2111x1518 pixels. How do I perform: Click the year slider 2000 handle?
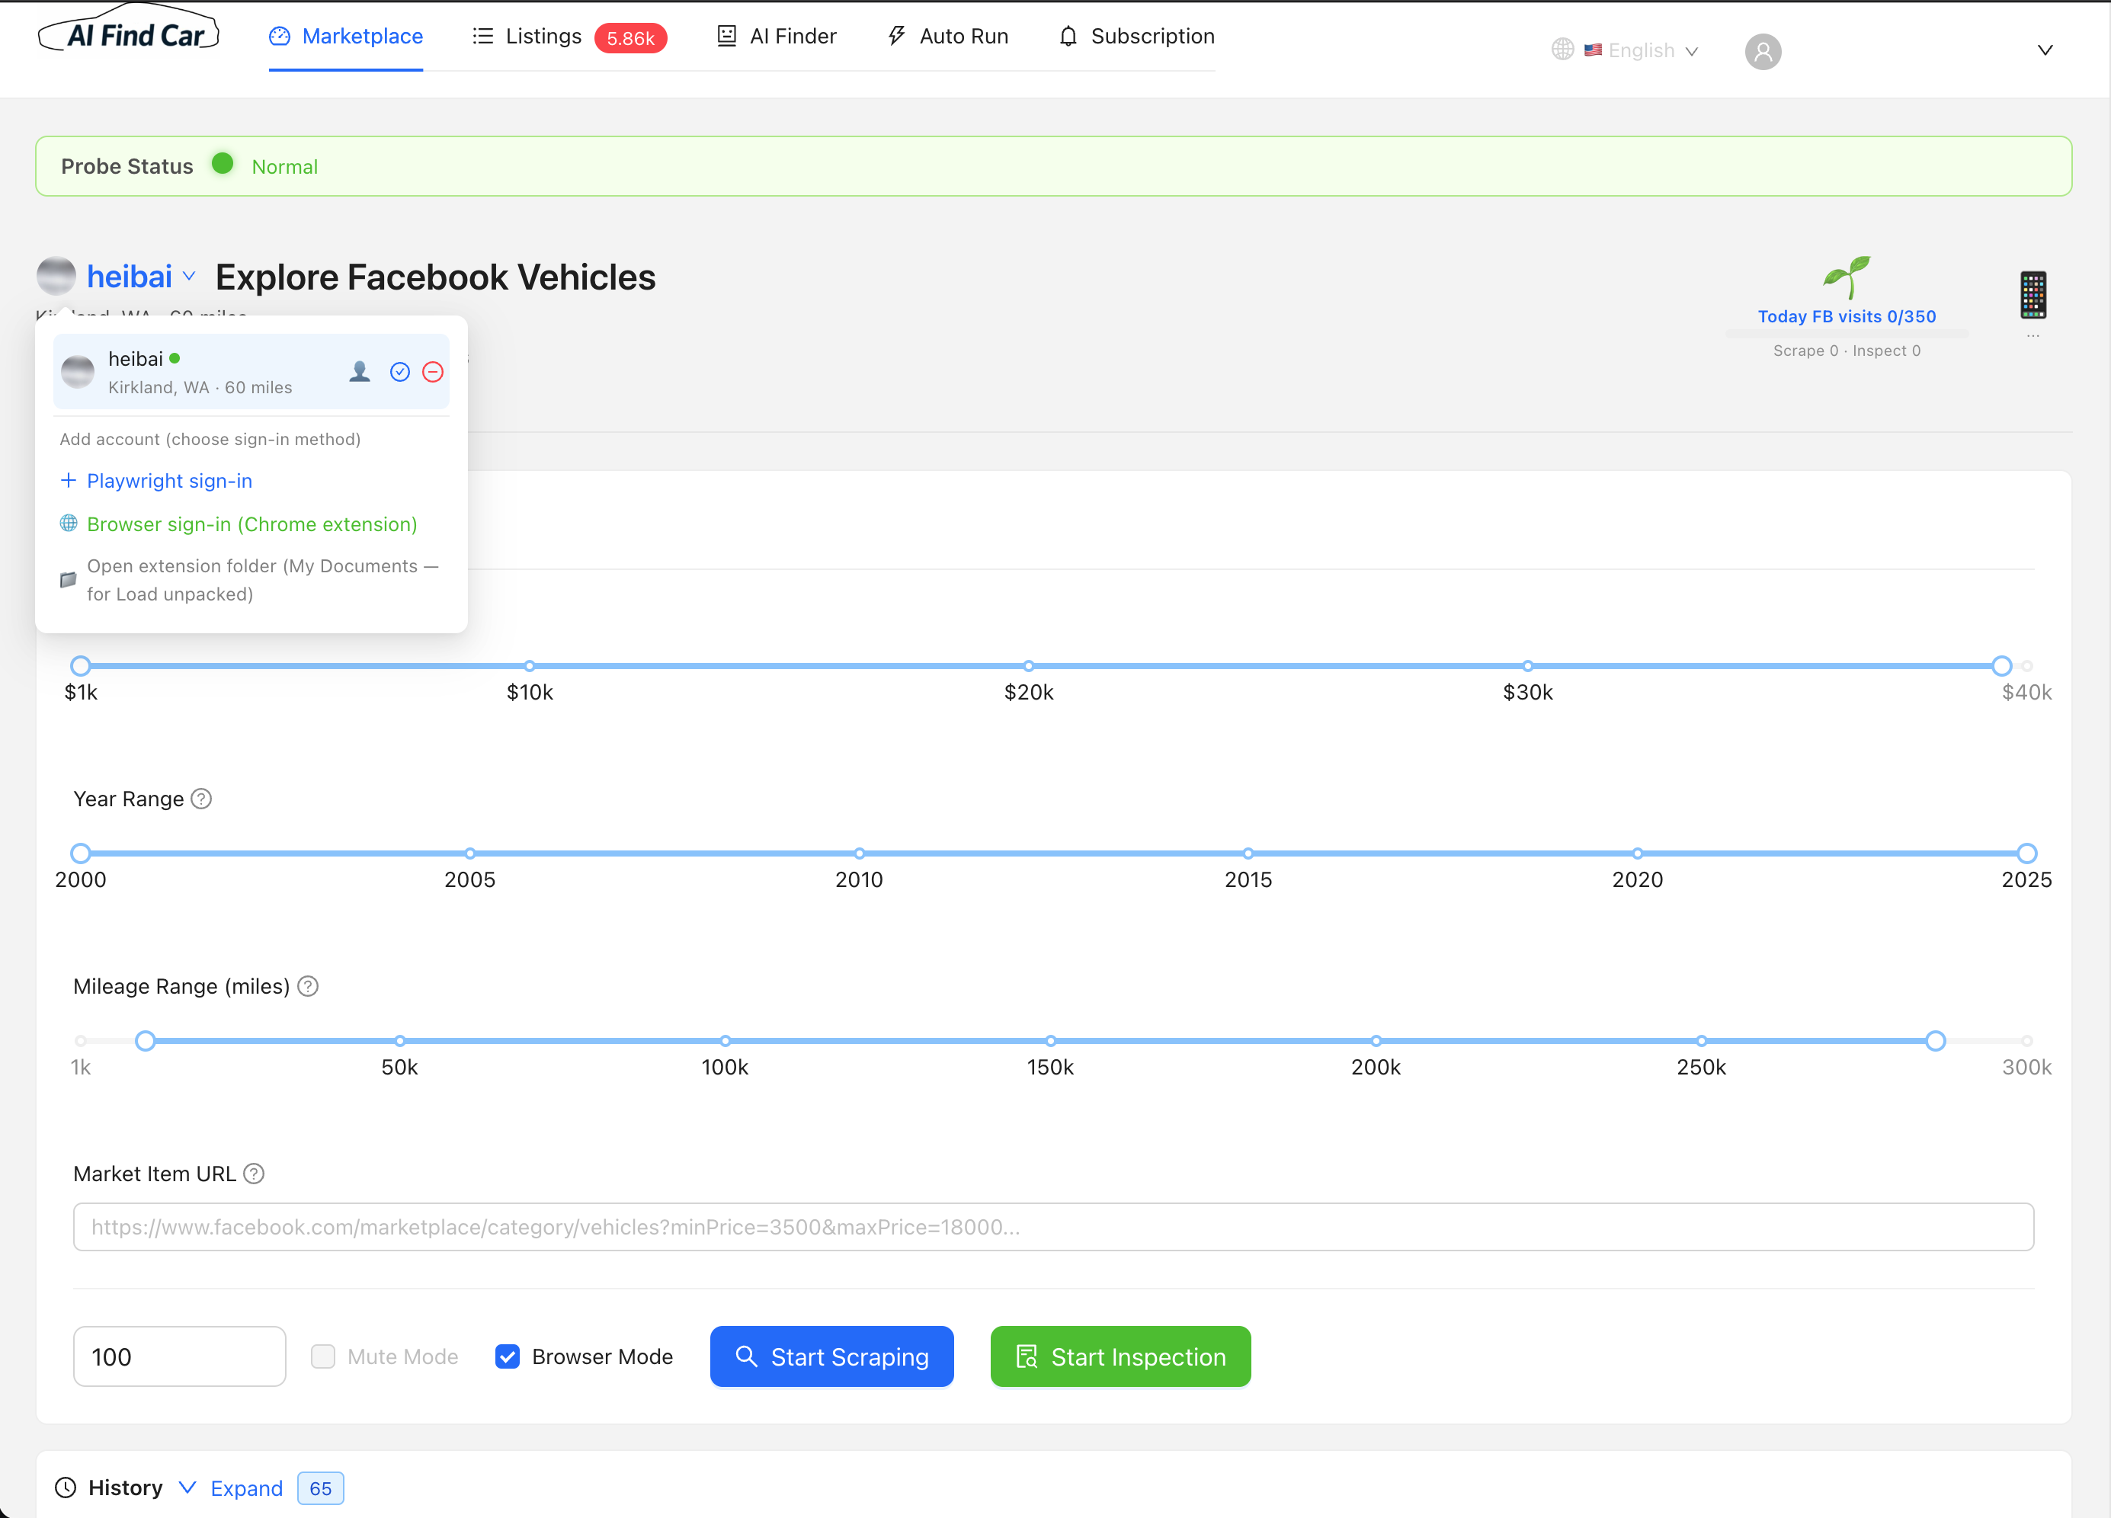[x=81, y=853]
